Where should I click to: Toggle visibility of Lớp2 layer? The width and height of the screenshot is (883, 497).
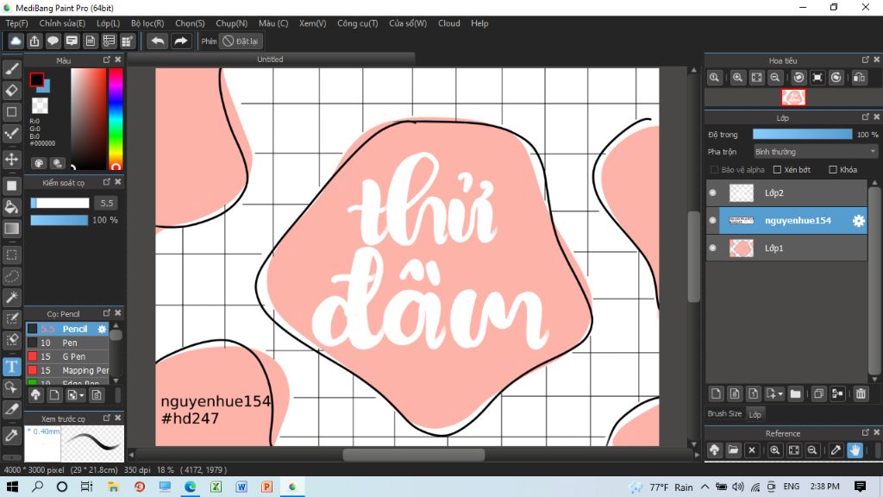coord(712,192)
